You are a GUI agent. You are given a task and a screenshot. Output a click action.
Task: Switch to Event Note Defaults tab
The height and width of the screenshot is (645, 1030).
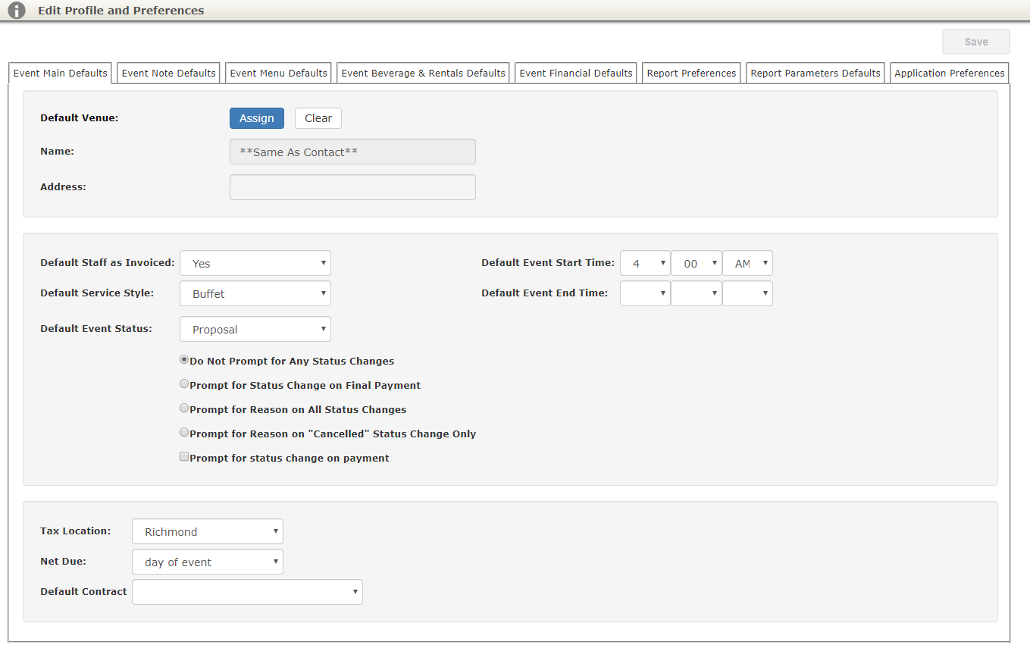pyautogui.click(x=169, y=73)
